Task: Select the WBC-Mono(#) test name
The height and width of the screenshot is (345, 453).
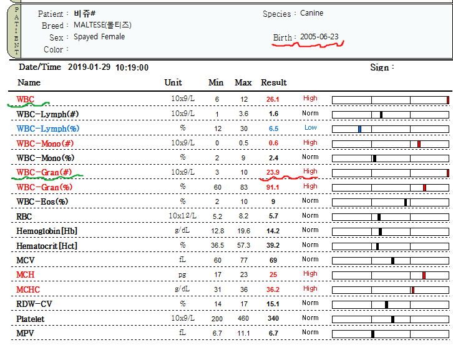Action: tap(45, 143)
